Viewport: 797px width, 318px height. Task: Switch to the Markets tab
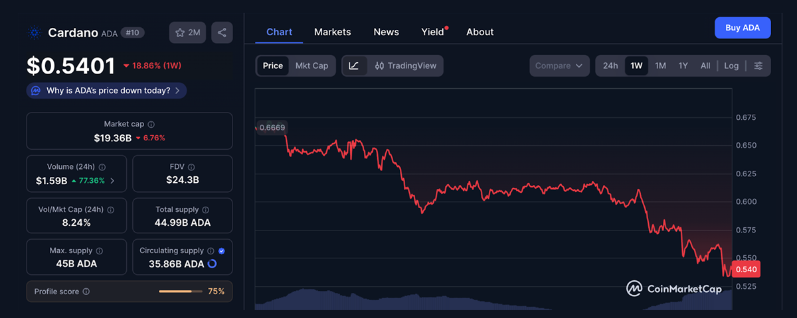(332, 32)
